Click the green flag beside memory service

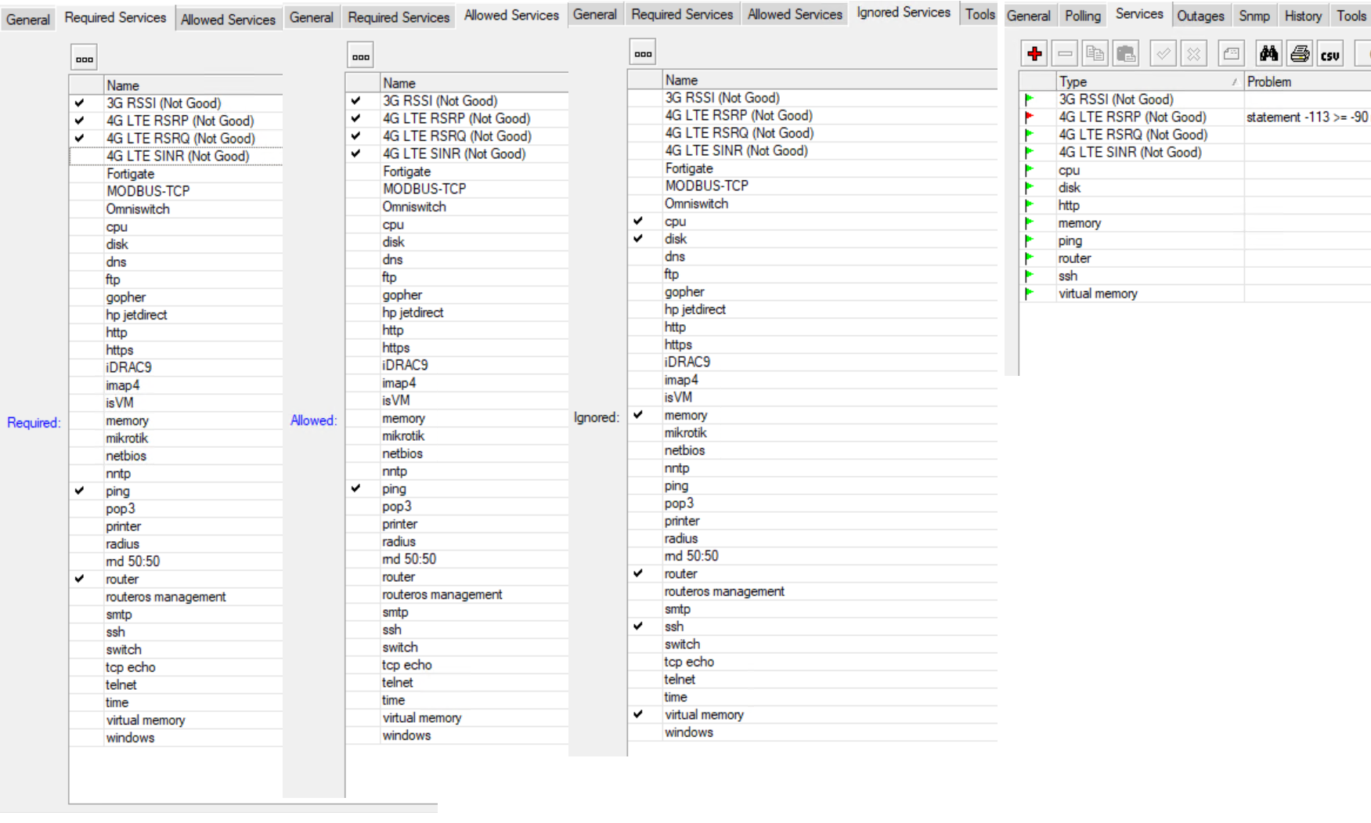pyautogui.click(x=1029, y=223)
